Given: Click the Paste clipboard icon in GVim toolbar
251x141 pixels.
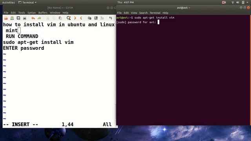Looking at the screenshot, I should point(60,18).
